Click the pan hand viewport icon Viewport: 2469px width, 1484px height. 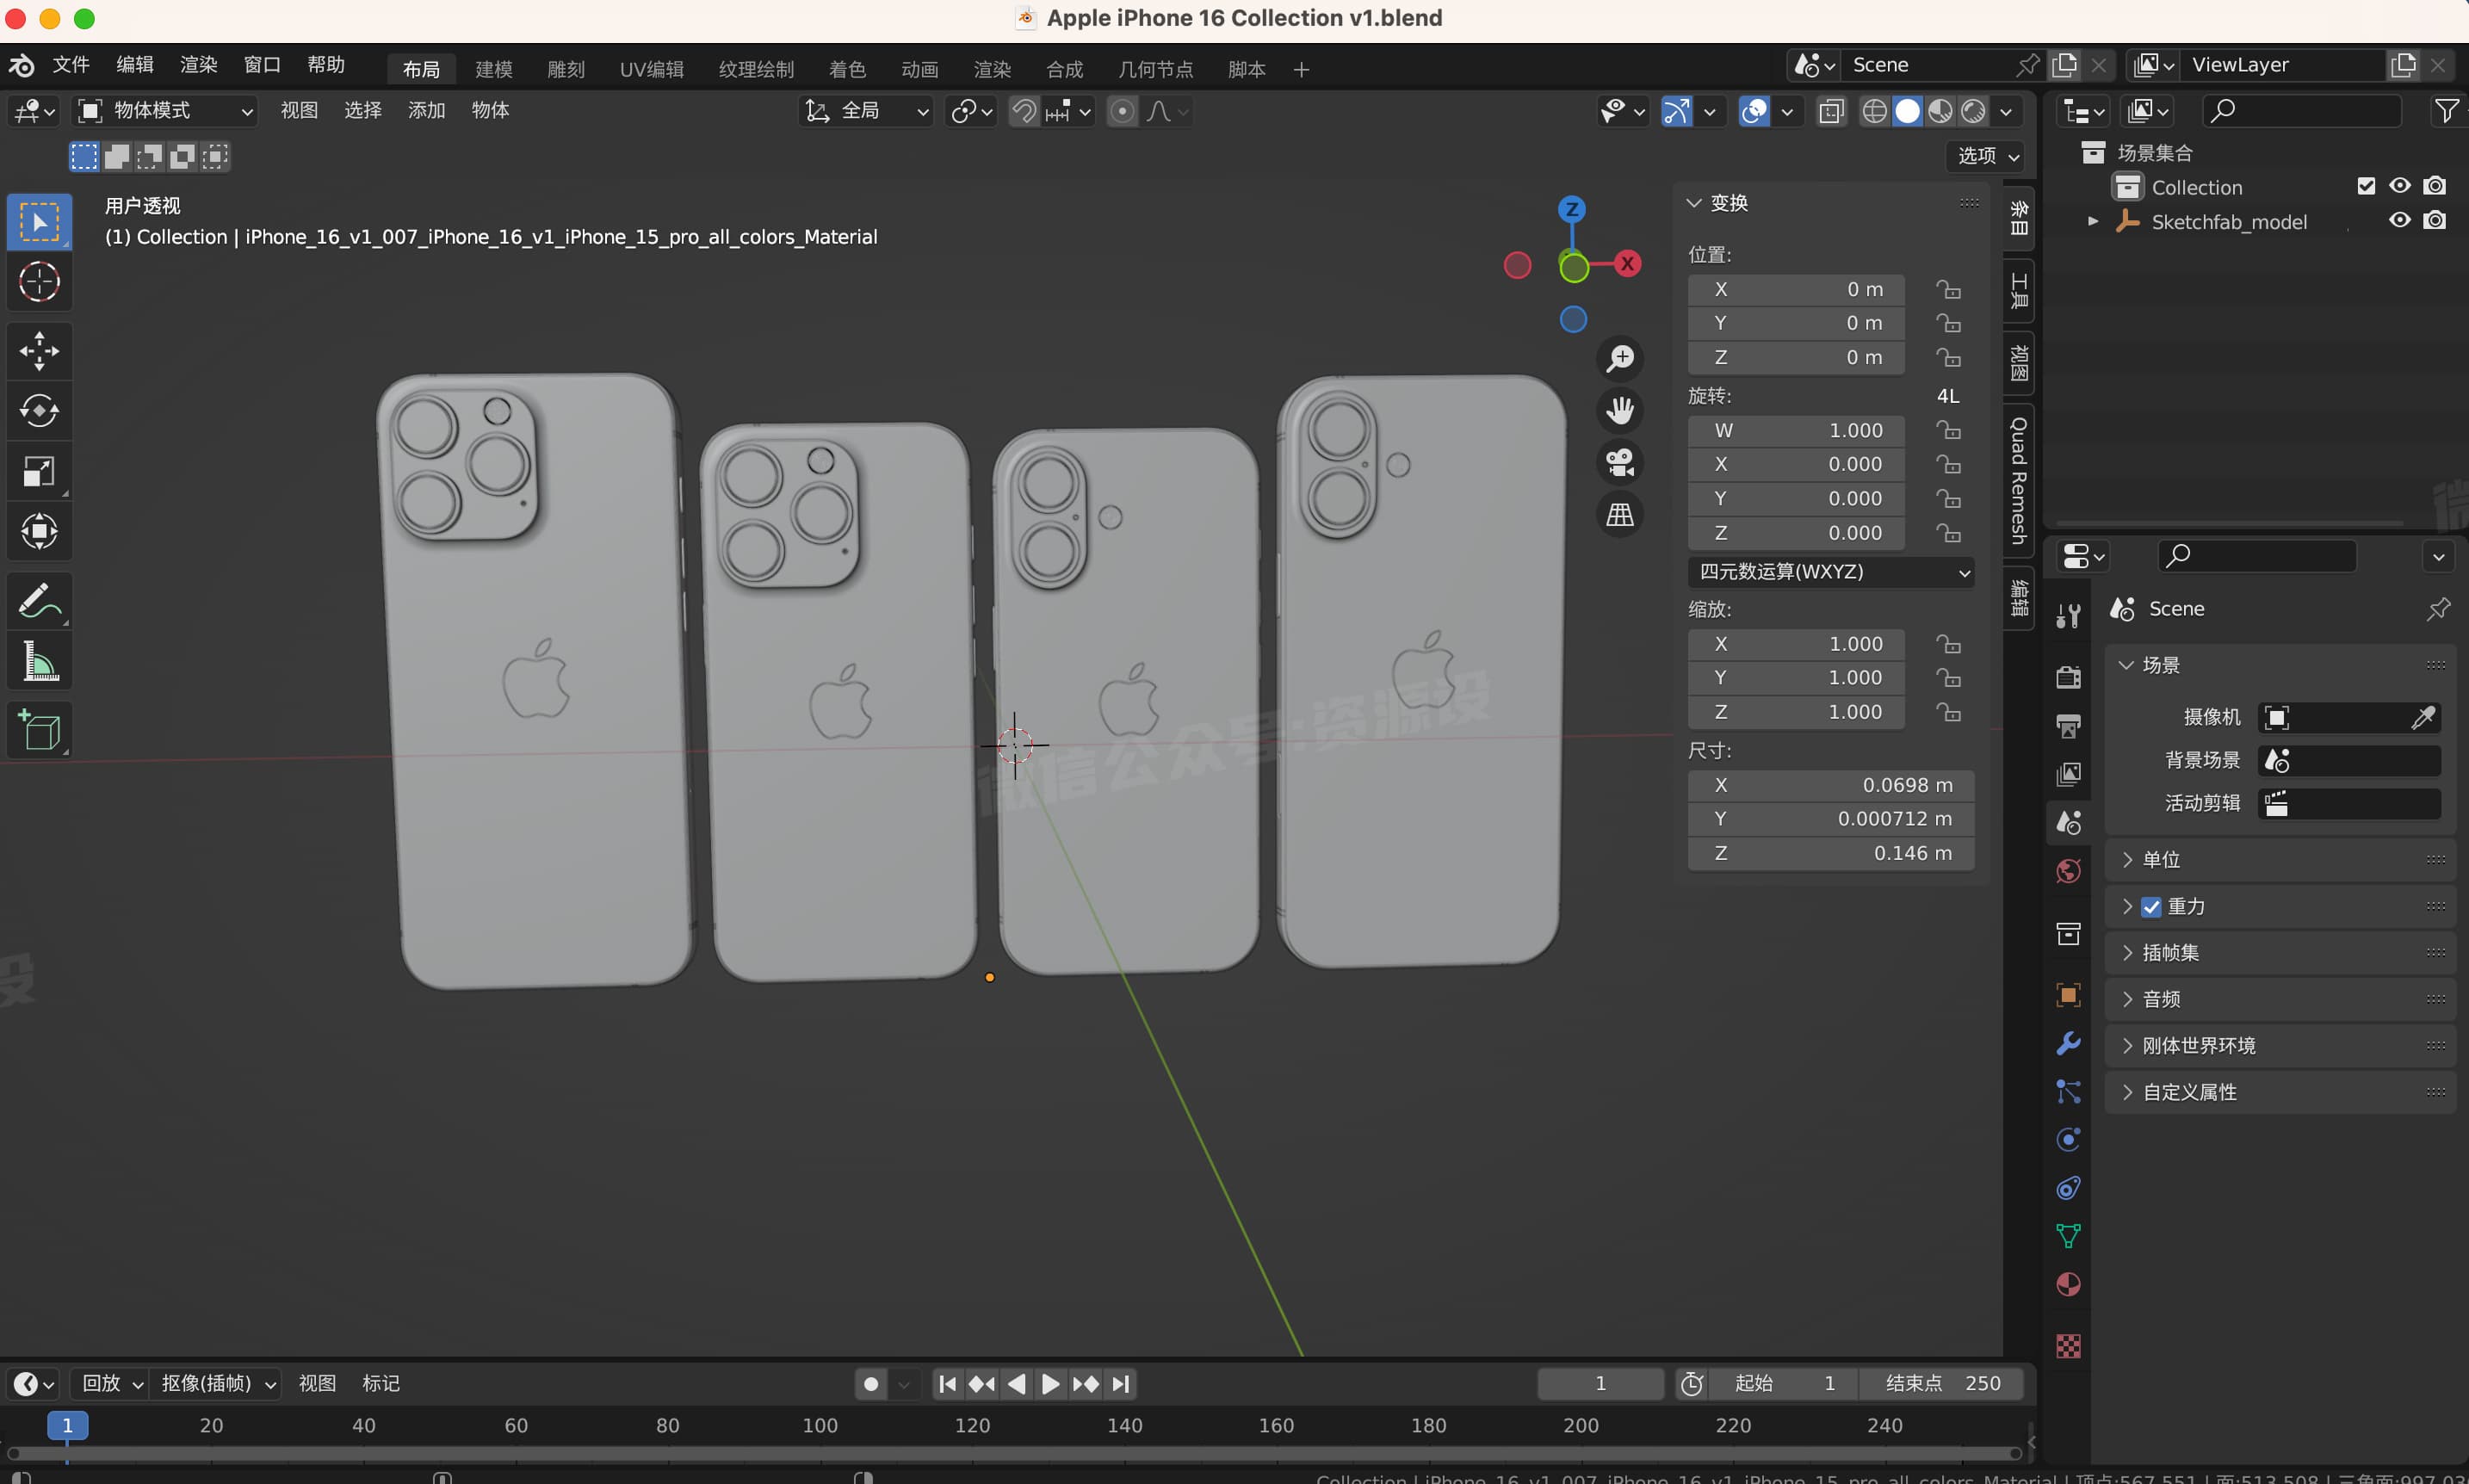pos(1620,410)
